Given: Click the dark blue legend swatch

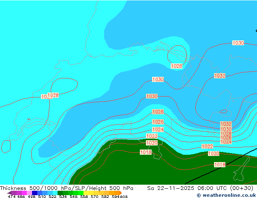Looking at the screenshot, I should (x=34, y=193).
